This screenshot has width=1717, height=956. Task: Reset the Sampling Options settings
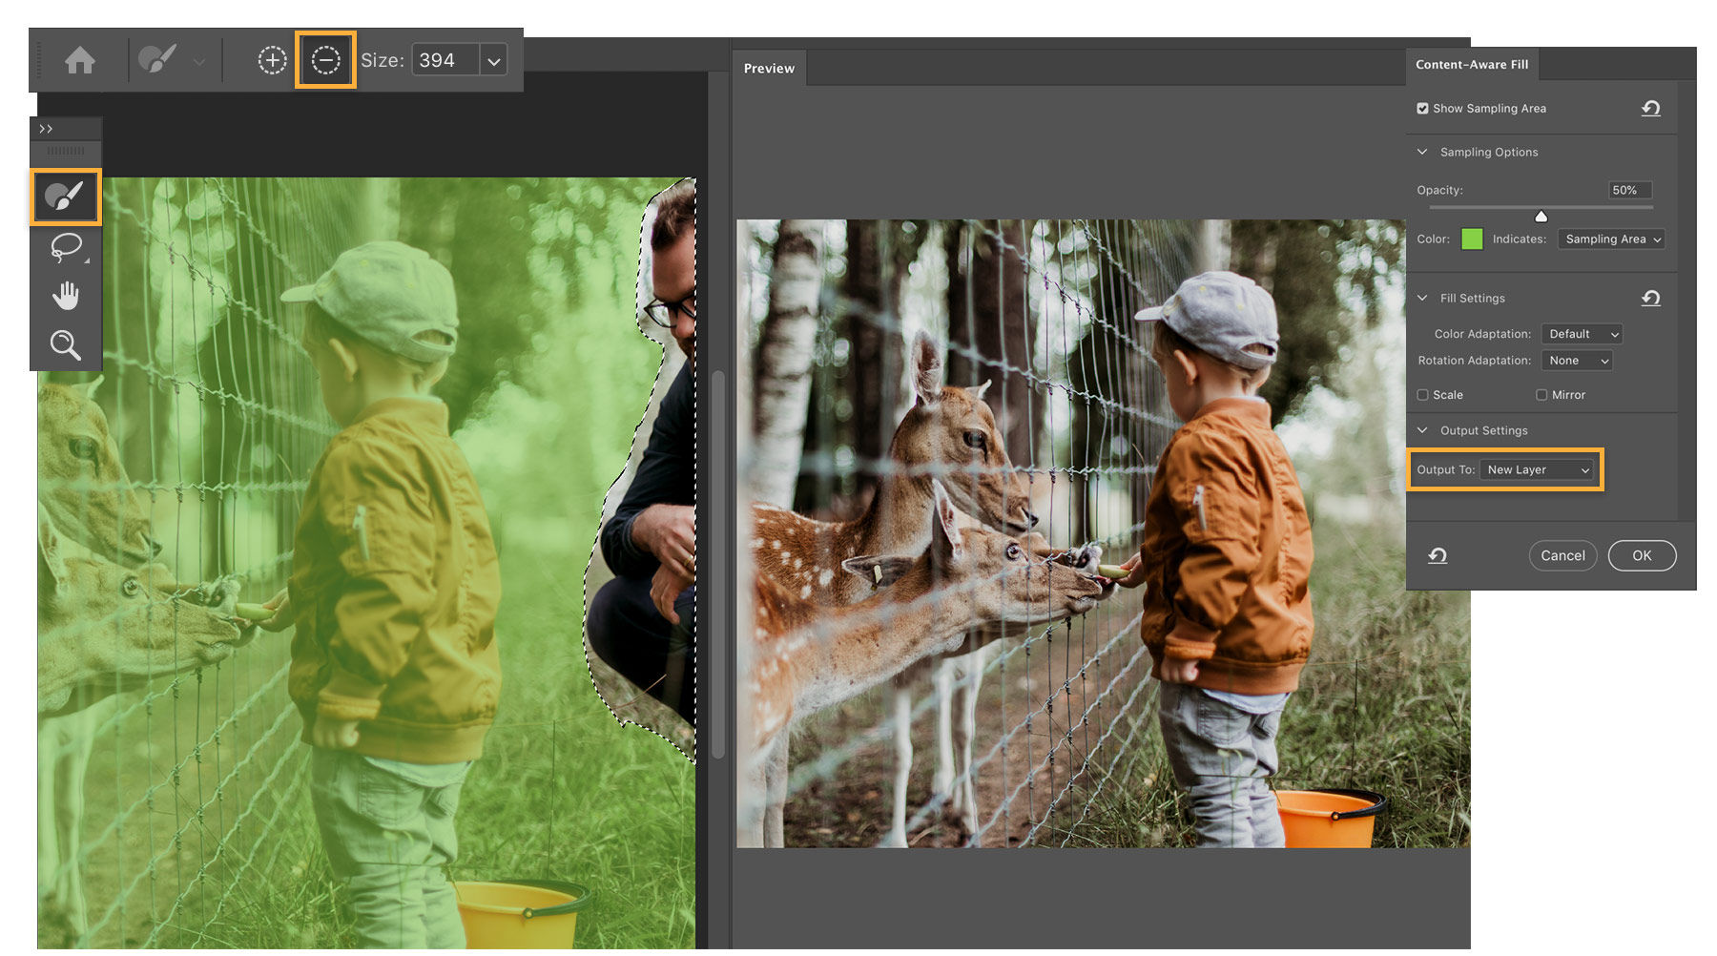[x=1651, y=108]
